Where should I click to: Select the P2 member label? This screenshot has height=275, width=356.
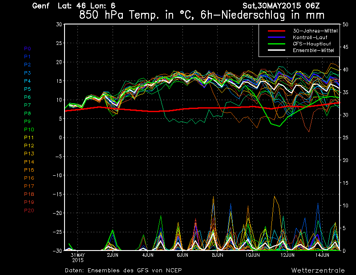(27, 65)
